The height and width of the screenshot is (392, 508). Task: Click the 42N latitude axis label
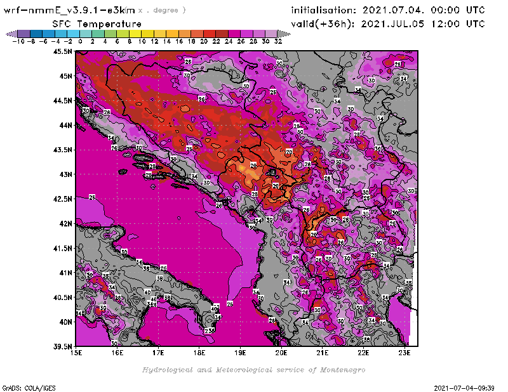click(65, 224)
